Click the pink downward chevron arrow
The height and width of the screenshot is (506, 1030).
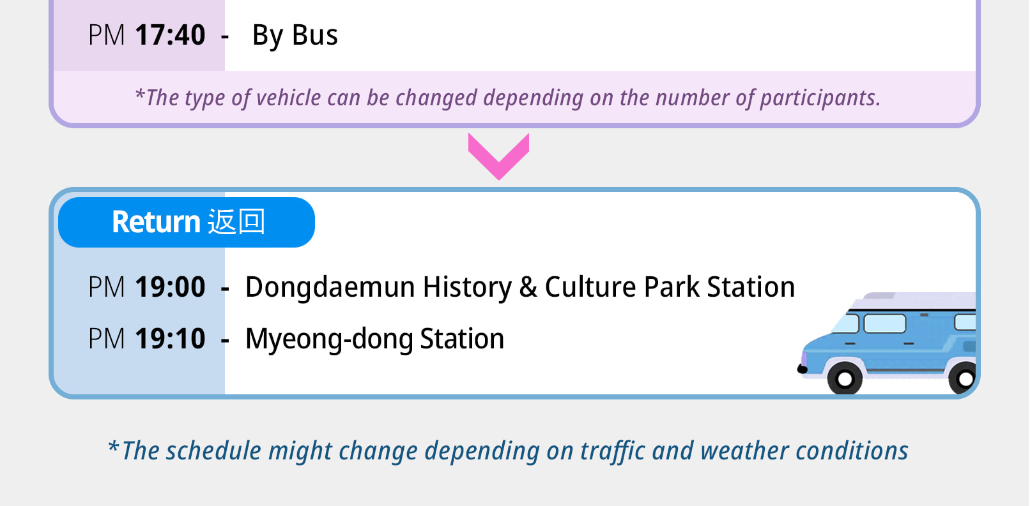498,156
